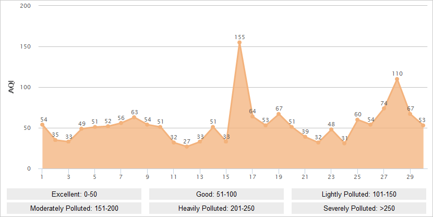This screenshot has height=217, width=433.
Task: Click x-axis day label 7
Action: [121, 177]
